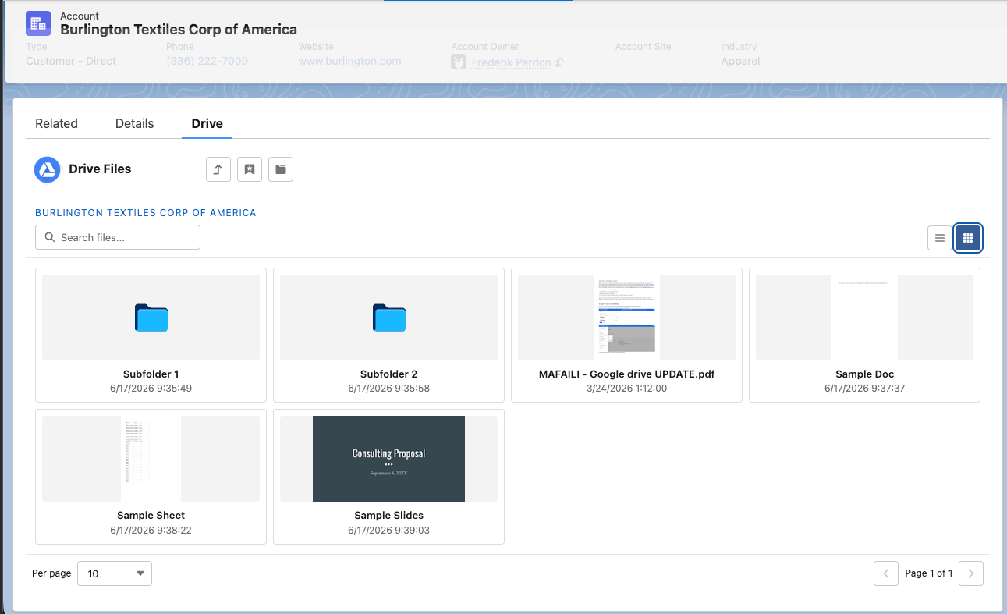Click the Page 1 of 1 indicator
This screenshot has width=1007, height=614.
pos(929,573)
